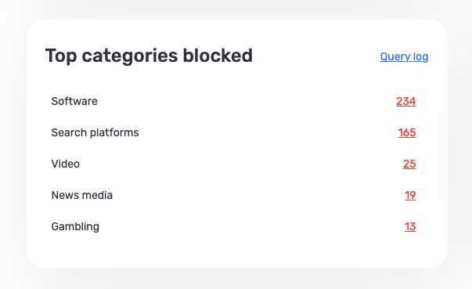Image resolution: width=472 pixels, height=289 pixels.
Task: Open the Query log link
Action: [404, 56]
